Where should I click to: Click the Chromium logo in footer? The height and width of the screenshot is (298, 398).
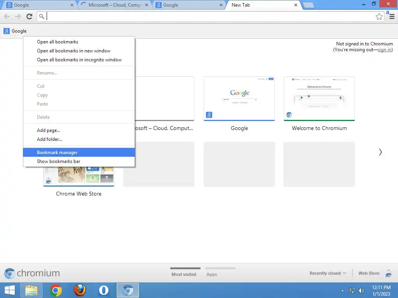[x=32, y=273]
